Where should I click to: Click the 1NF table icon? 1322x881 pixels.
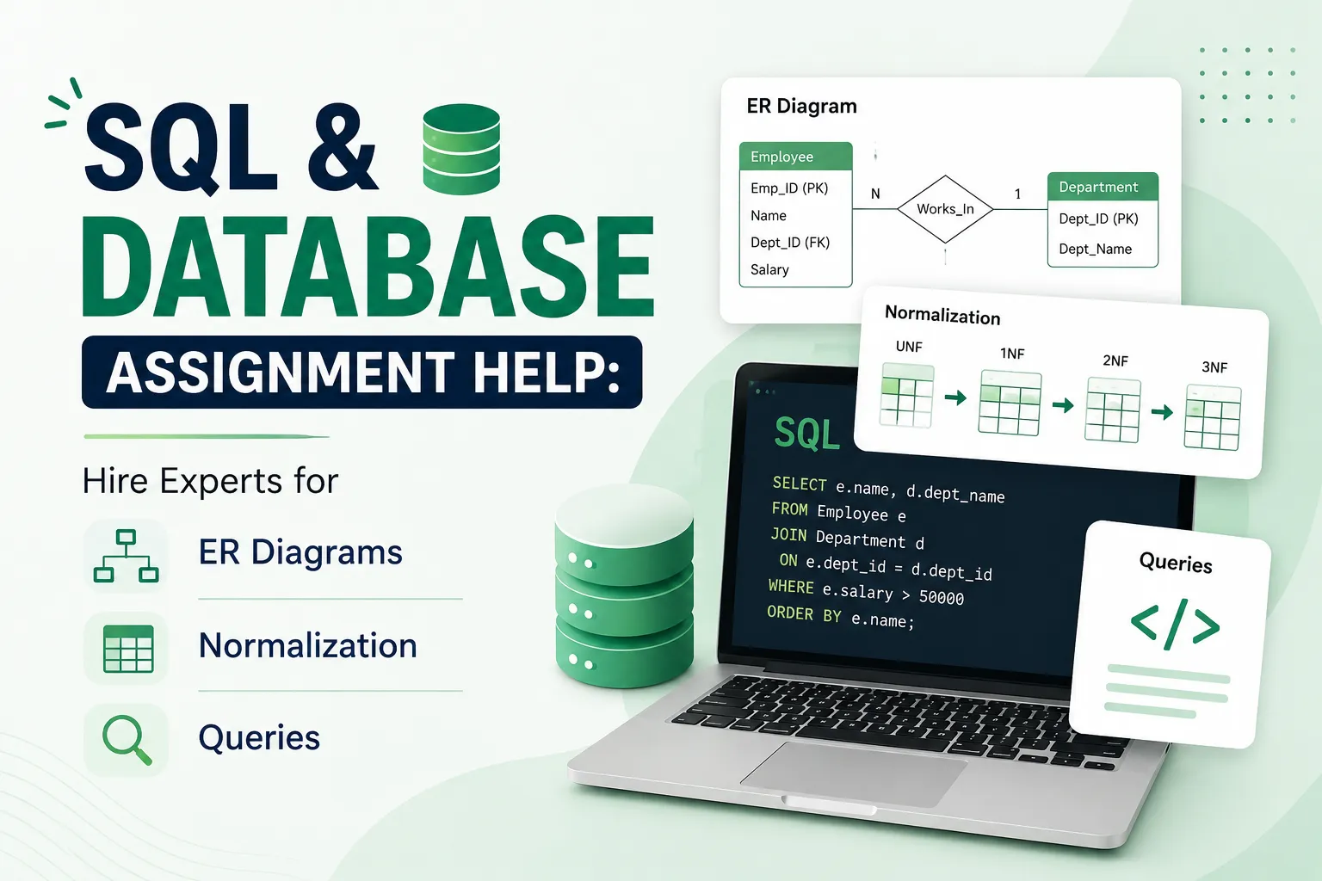(x=1010, y=403)
